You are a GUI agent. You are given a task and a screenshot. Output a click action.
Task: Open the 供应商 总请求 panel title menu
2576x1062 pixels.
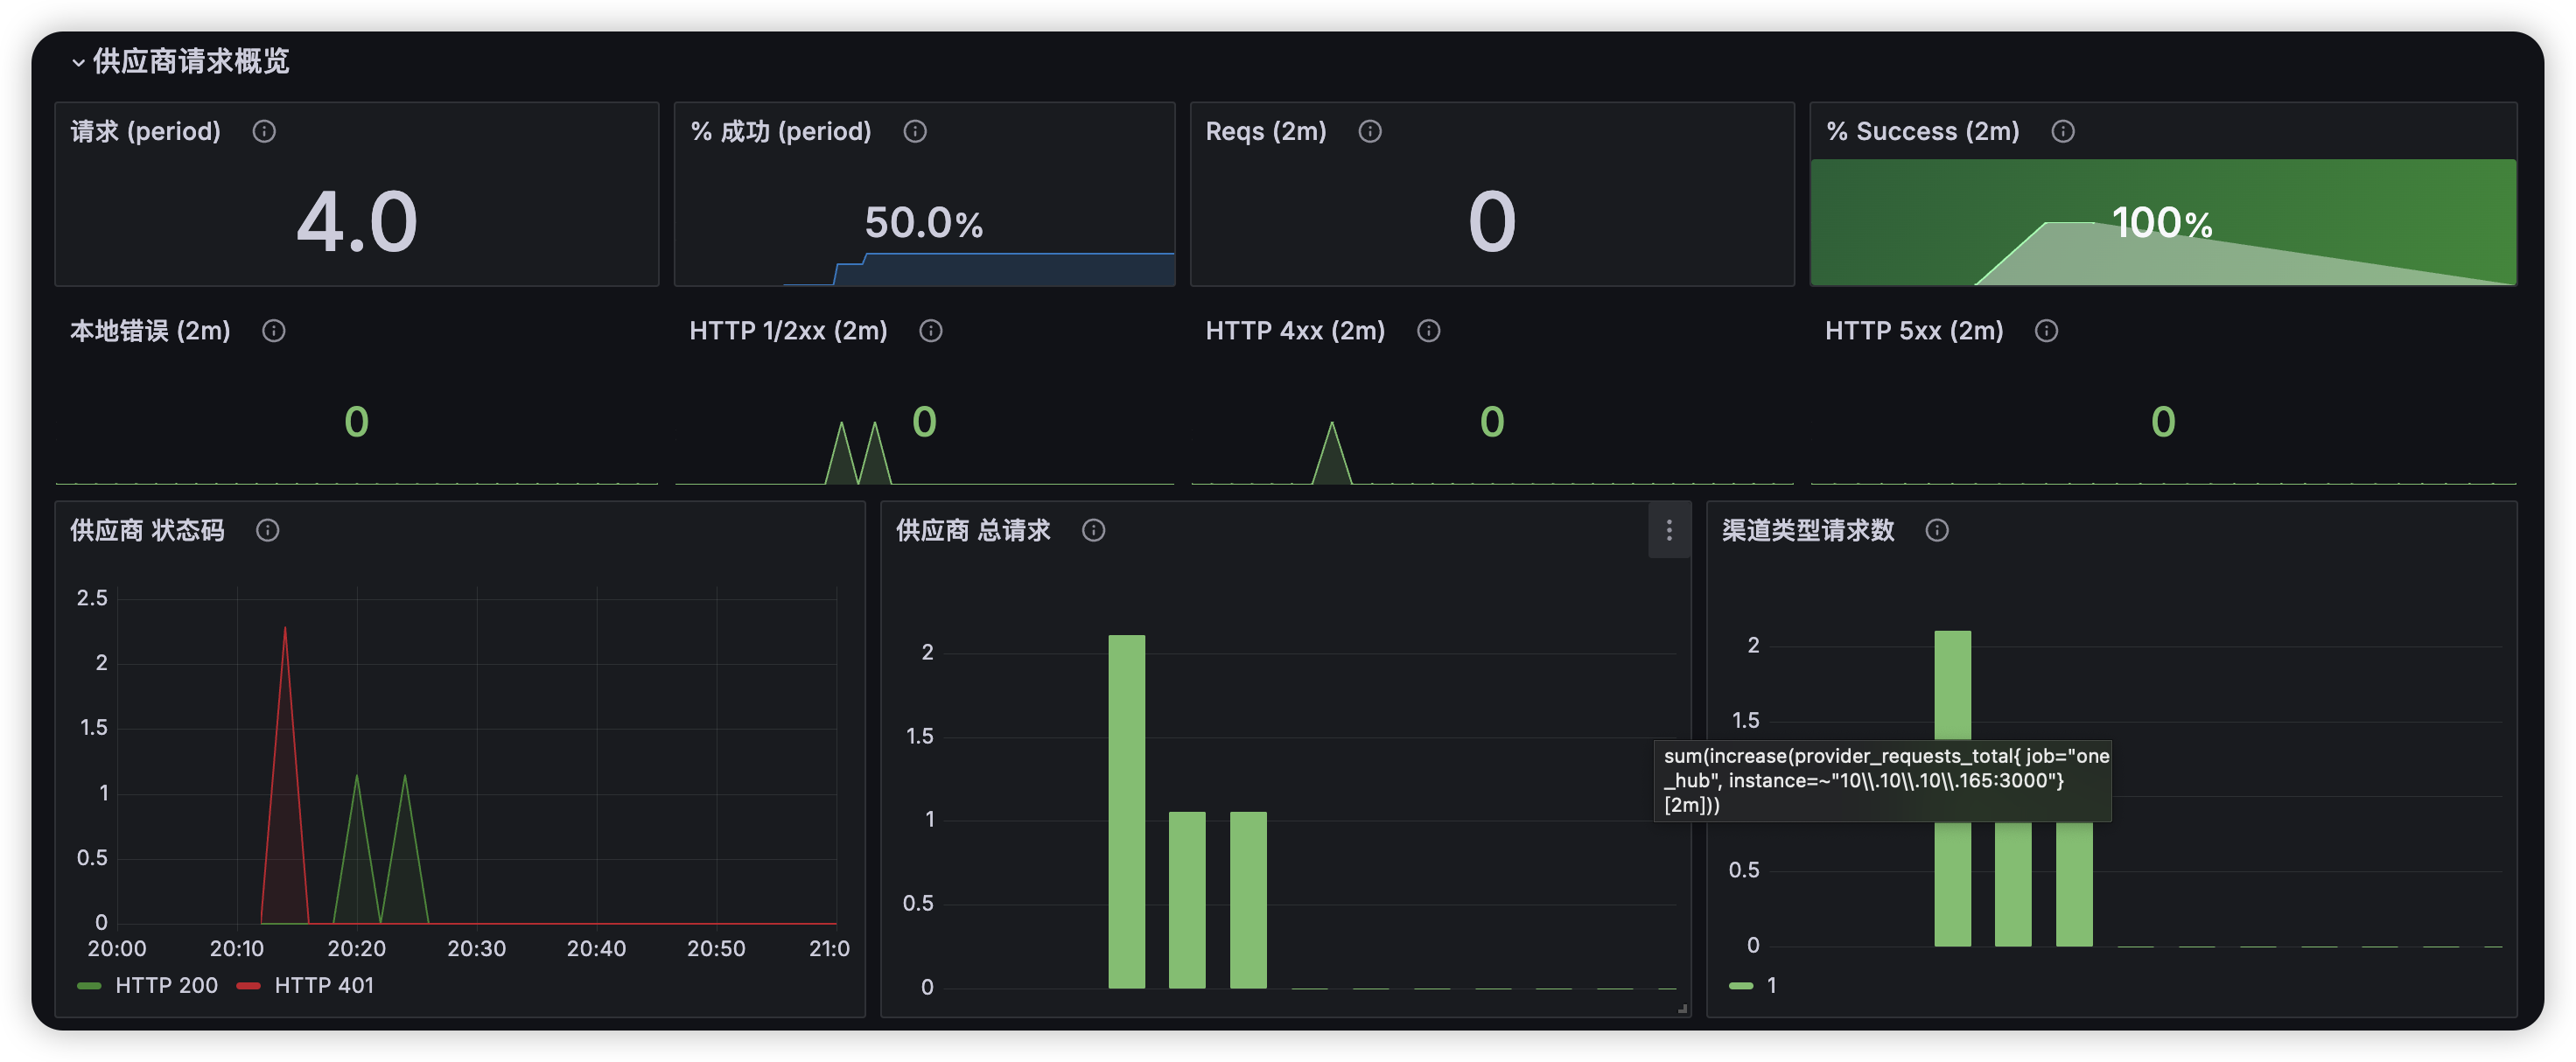tap(973, 530)
